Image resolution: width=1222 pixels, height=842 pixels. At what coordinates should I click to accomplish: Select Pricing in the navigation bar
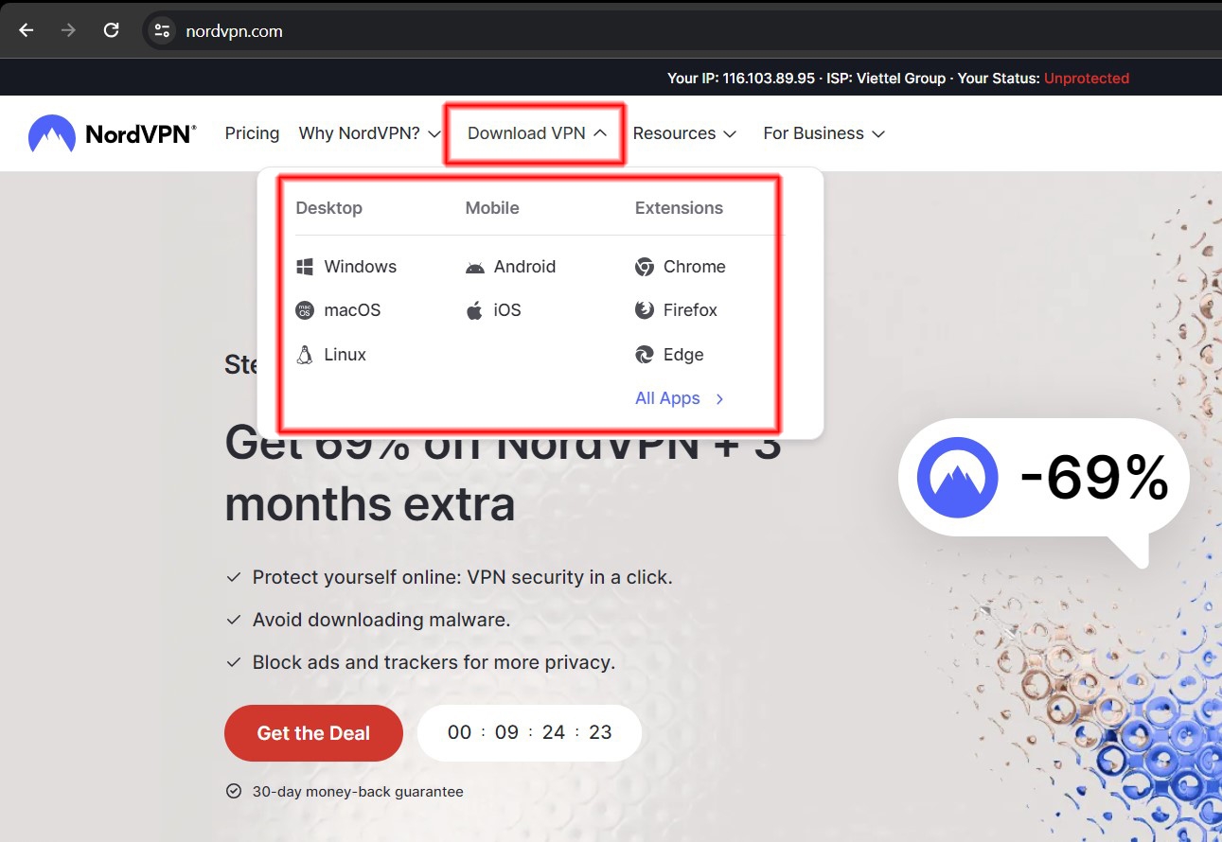coord(251,132)
